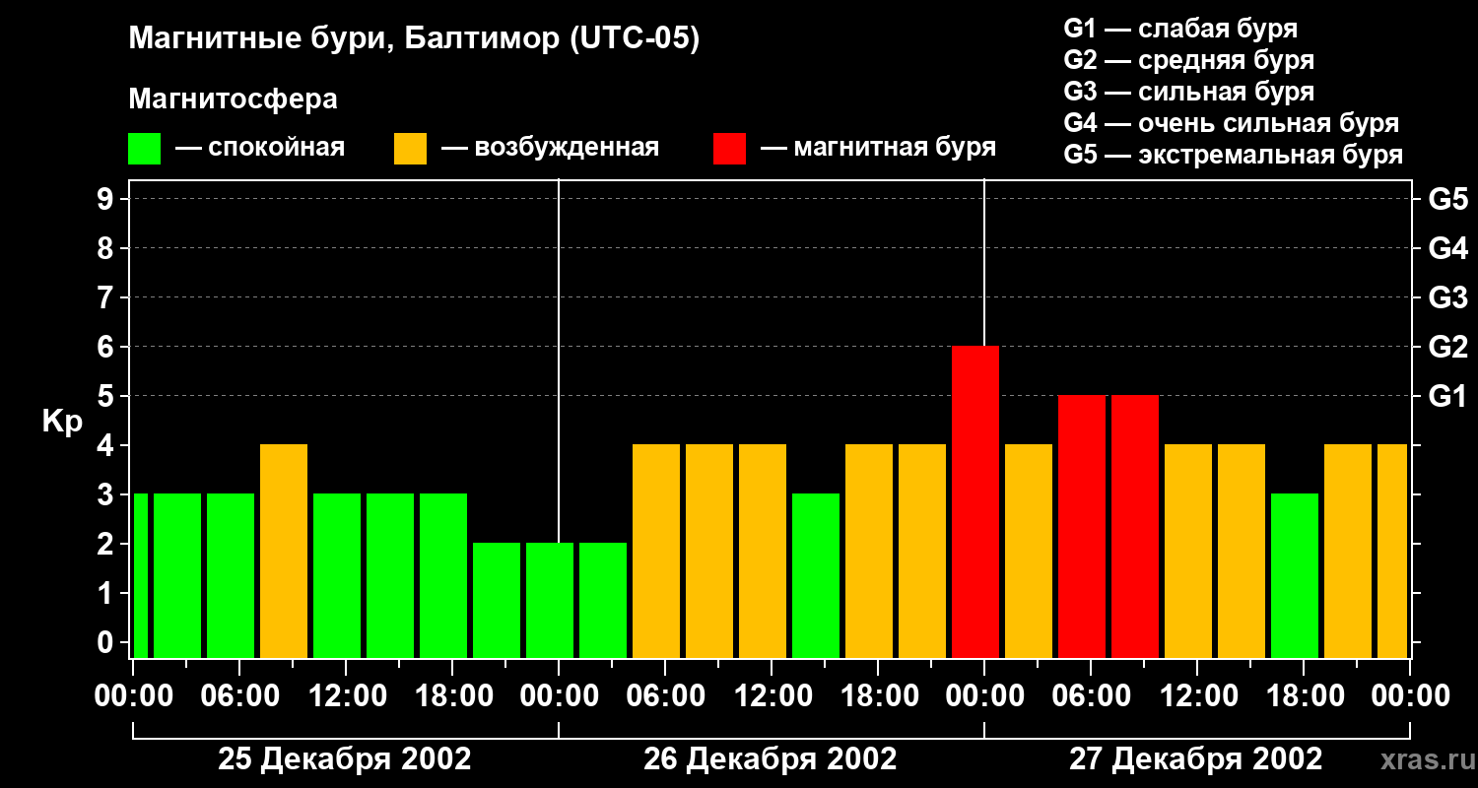Click the '— возбужденная' legend label
The image size is (1478, 788).
(x=550, y=148)
